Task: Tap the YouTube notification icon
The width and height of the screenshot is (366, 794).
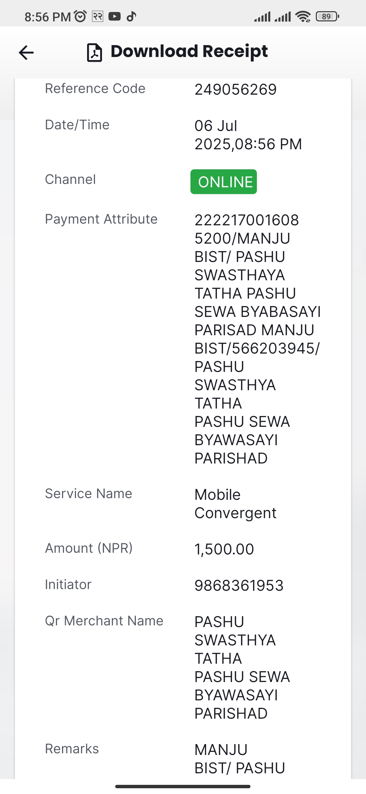Action: [115, 16]
